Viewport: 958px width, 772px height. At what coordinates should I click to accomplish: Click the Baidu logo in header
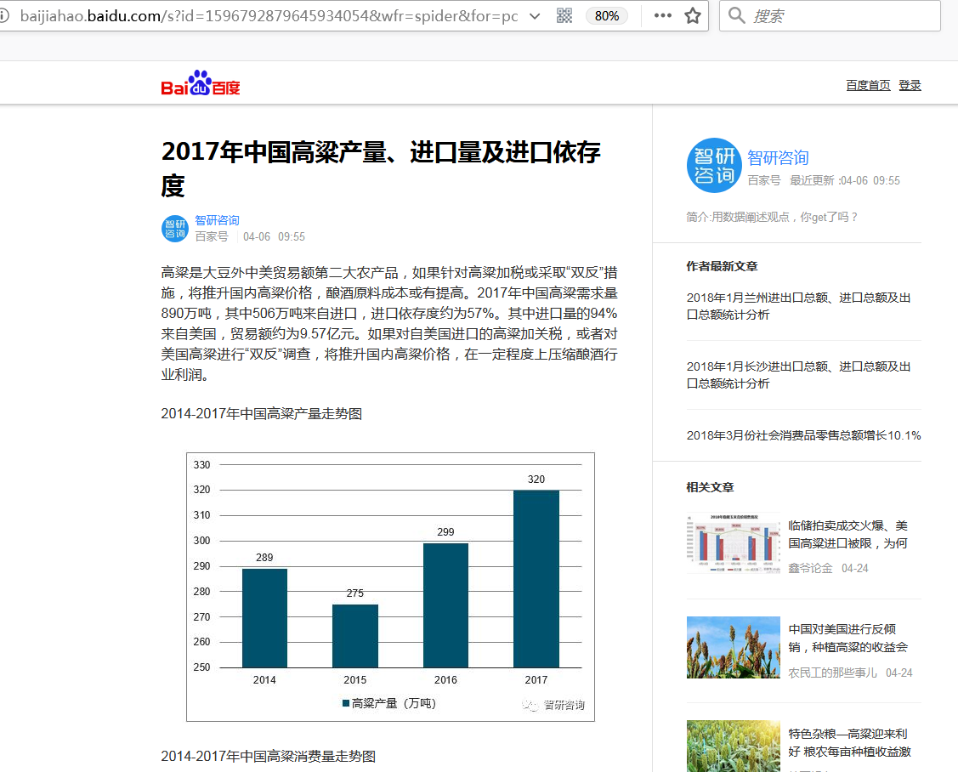[x=201, y=83]
